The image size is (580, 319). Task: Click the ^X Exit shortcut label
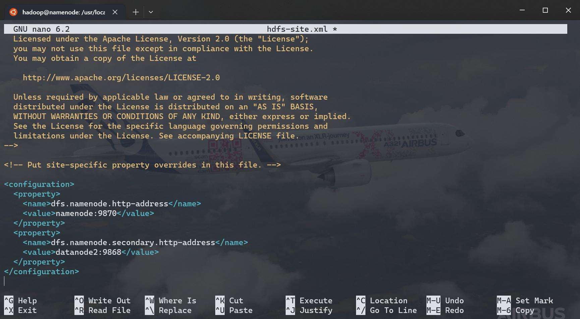pos(20,310)
